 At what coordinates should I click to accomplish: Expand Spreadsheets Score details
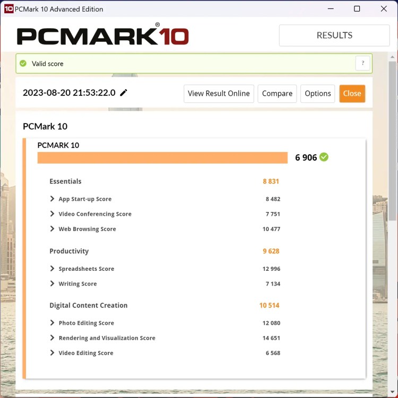tap(52, 269)
